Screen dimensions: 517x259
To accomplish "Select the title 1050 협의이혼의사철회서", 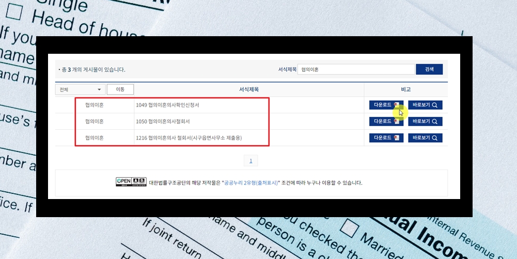I will (x=163, y=121).
